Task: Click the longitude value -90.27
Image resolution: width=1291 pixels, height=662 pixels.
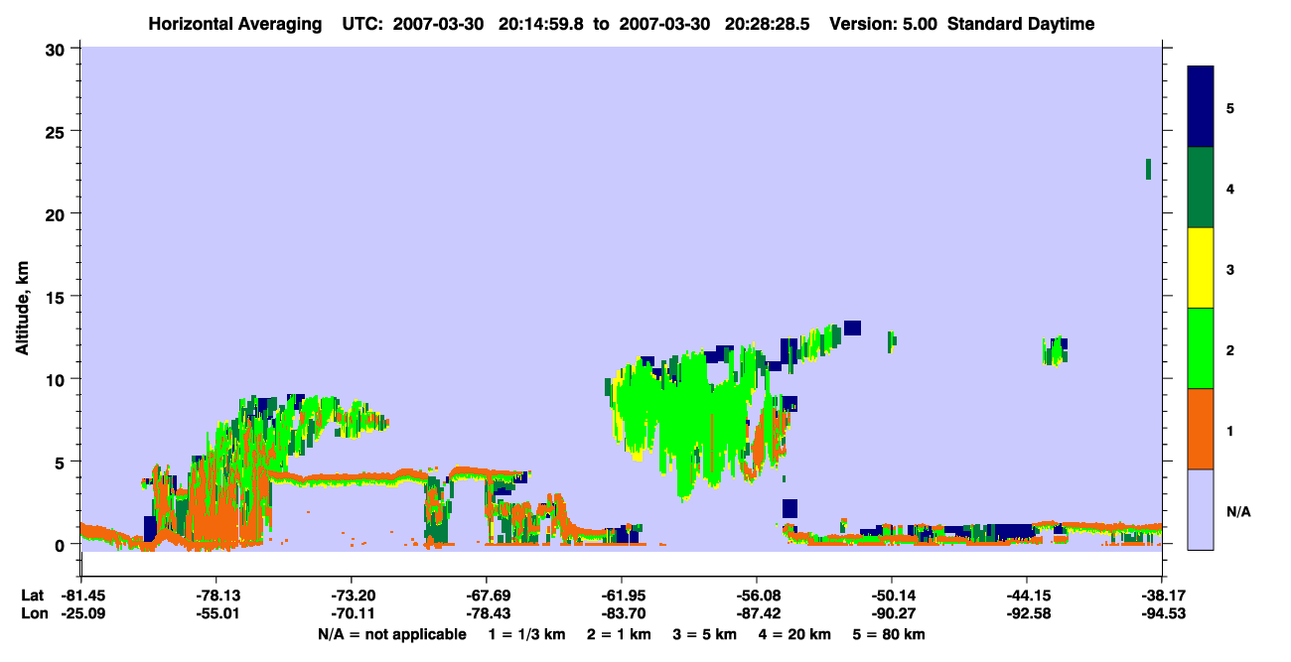Action: click(x=892, y=614)
